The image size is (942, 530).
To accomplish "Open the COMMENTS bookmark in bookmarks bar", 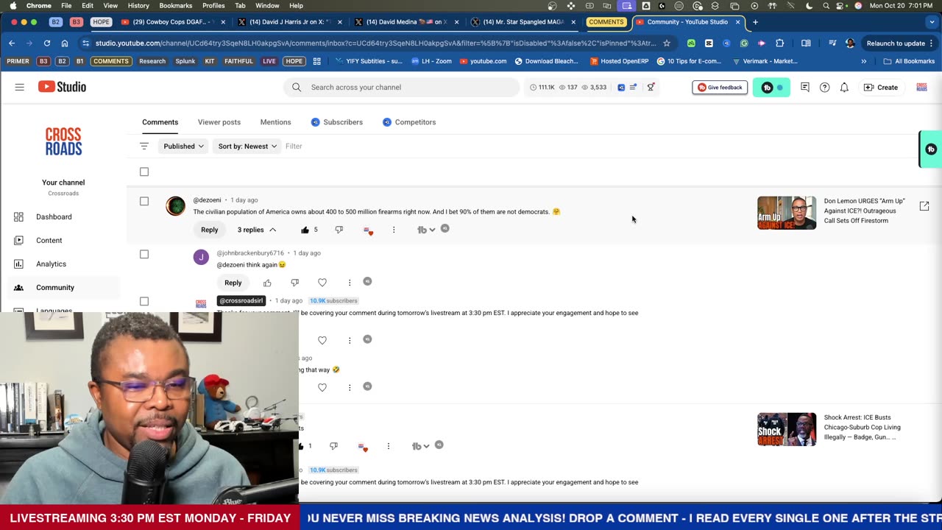I will (x=110, y=61).
